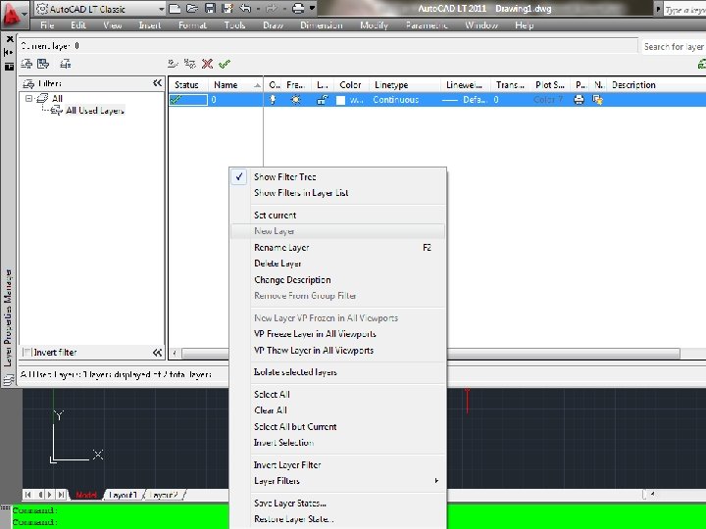Click layer 0 Default lineweight cell
This screenshot has width=706, height=529.
[x=464, y=100]
